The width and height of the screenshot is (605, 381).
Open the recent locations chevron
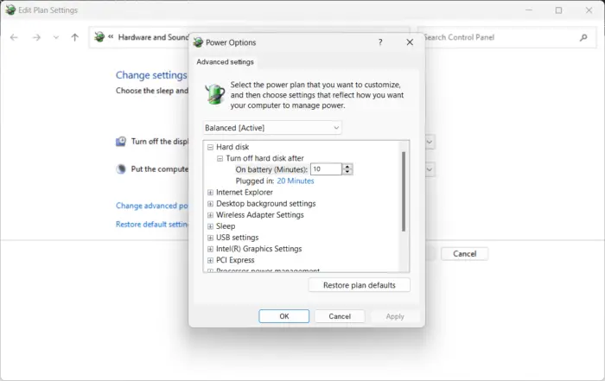point(56,37)
